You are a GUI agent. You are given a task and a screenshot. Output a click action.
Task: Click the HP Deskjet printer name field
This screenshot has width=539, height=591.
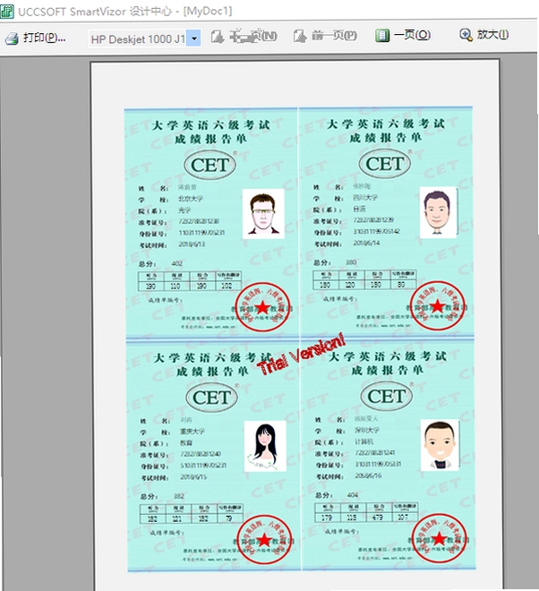click(138, 39)
